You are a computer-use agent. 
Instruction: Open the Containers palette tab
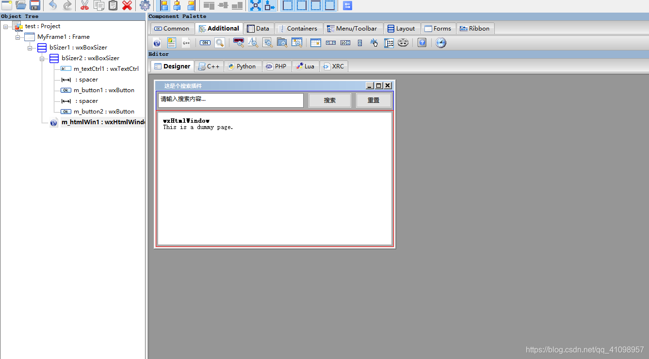pos(298,28)
